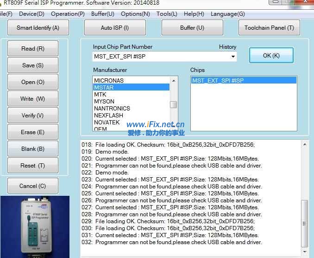Click the Cancel (C) button
This screenshot has width=314, height=258.
point(33,186)
